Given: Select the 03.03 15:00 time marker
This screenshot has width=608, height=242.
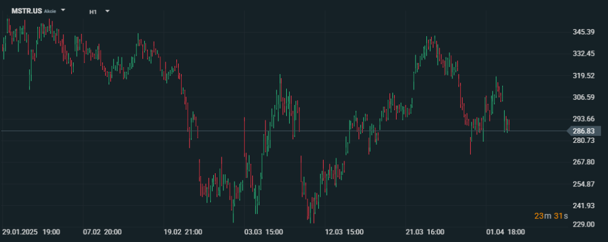Looking at the screenshot, I should [264, 232].
